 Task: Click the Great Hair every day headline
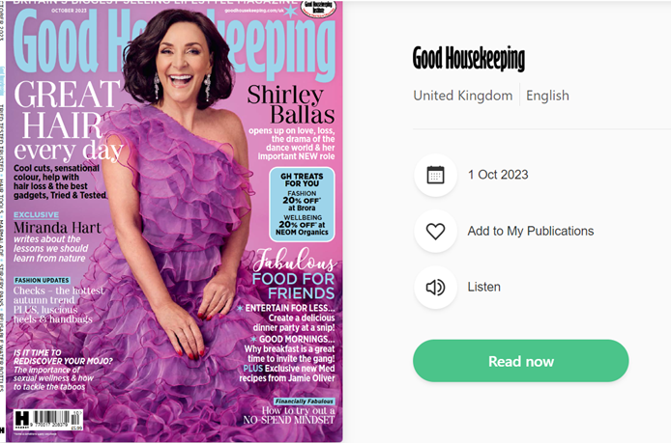[69, 121]
